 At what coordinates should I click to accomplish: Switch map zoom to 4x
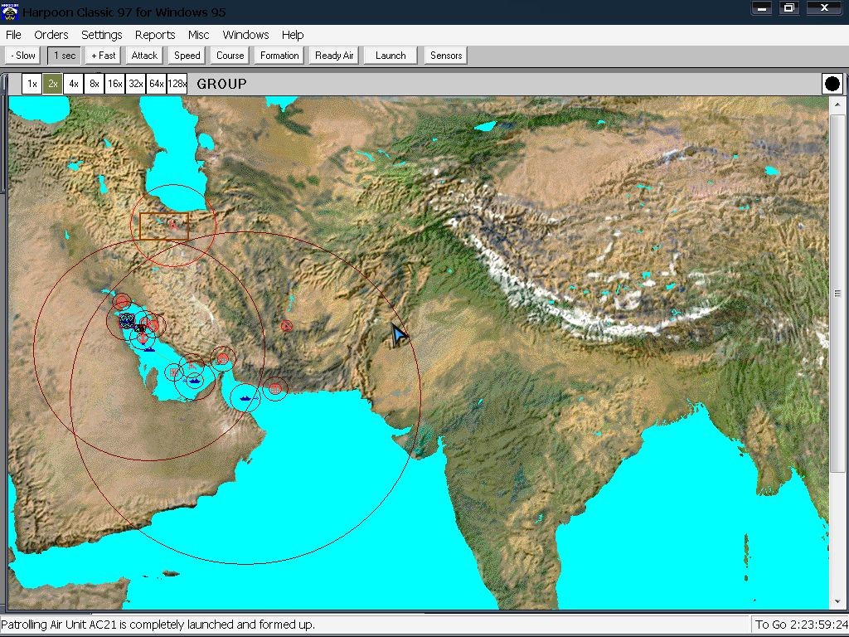click(74, 84)
